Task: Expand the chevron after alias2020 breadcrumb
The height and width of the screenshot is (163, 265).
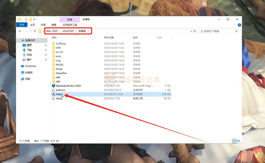Action: [76, 31]
